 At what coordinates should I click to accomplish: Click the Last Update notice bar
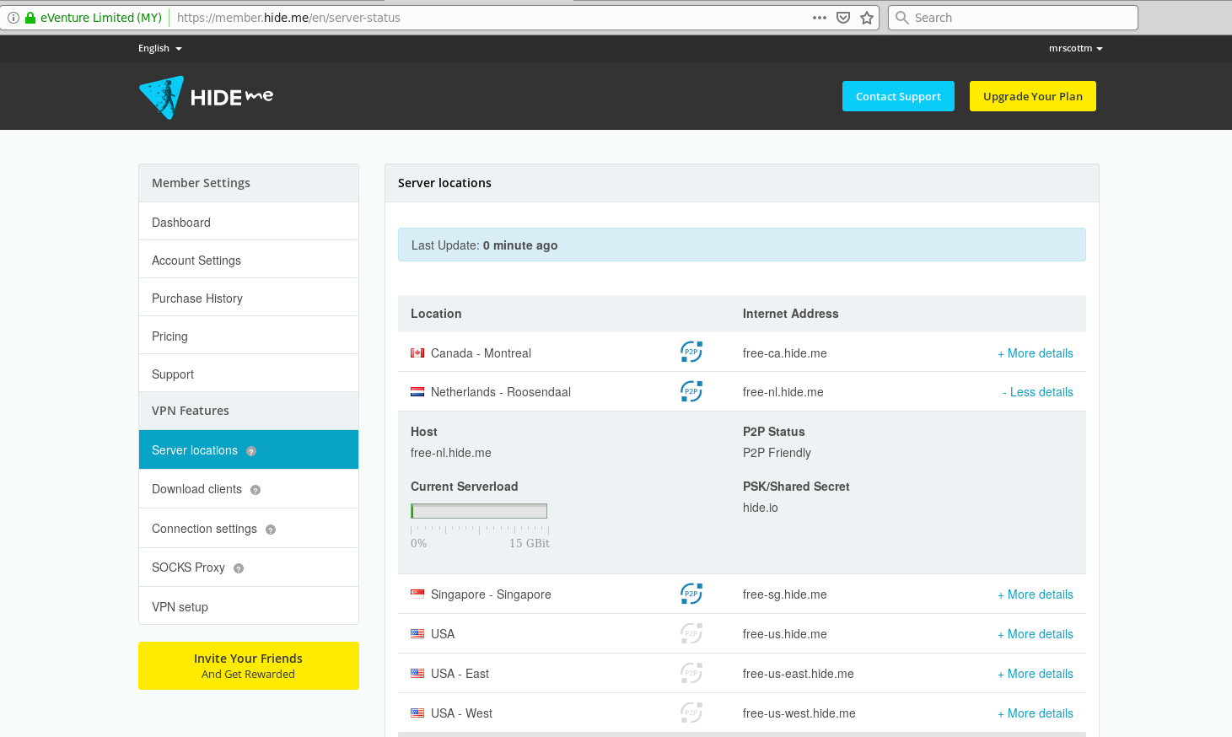[742, 245]
